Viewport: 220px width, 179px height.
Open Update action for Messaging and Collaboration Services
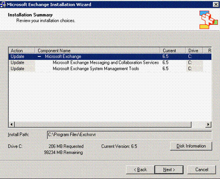coord(18,63)
